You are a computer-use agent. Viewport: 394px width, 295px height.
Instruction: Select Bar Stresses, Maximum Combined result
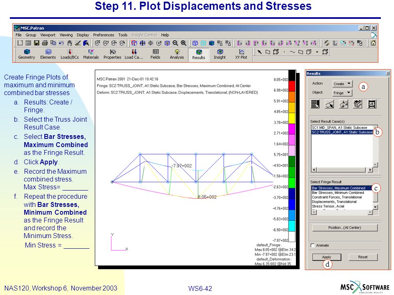click(342, 188)
